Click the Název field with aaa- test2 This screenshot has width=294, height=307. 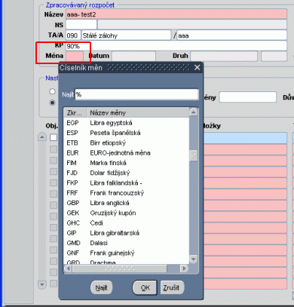(176, 14)
